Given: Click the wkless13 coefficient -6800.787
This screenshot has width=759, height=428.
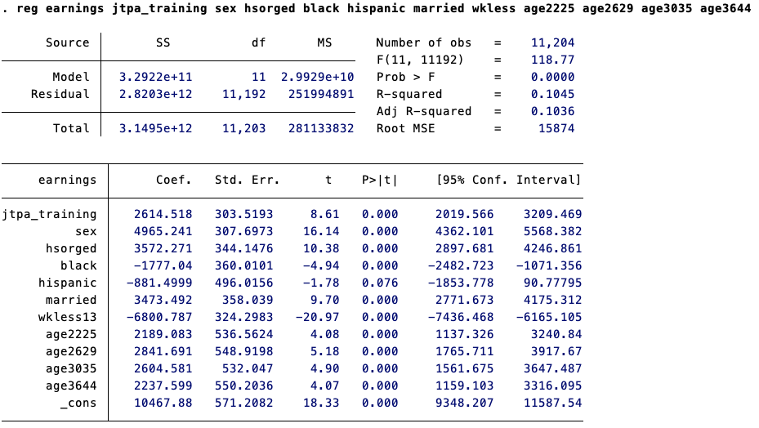Looking at the screenshot, I should pos(159,317).
